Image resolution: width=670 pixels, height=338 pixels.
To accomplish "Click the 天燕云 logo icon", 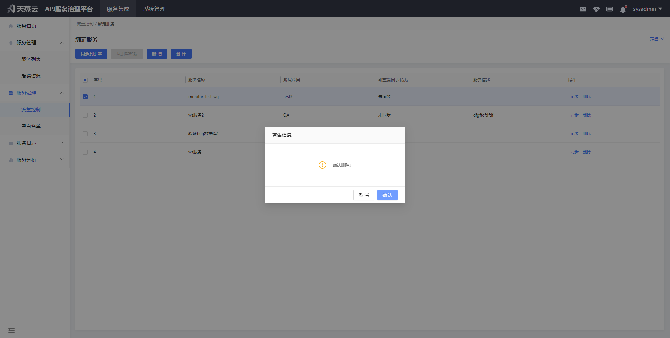I will [x=12, y=9].
